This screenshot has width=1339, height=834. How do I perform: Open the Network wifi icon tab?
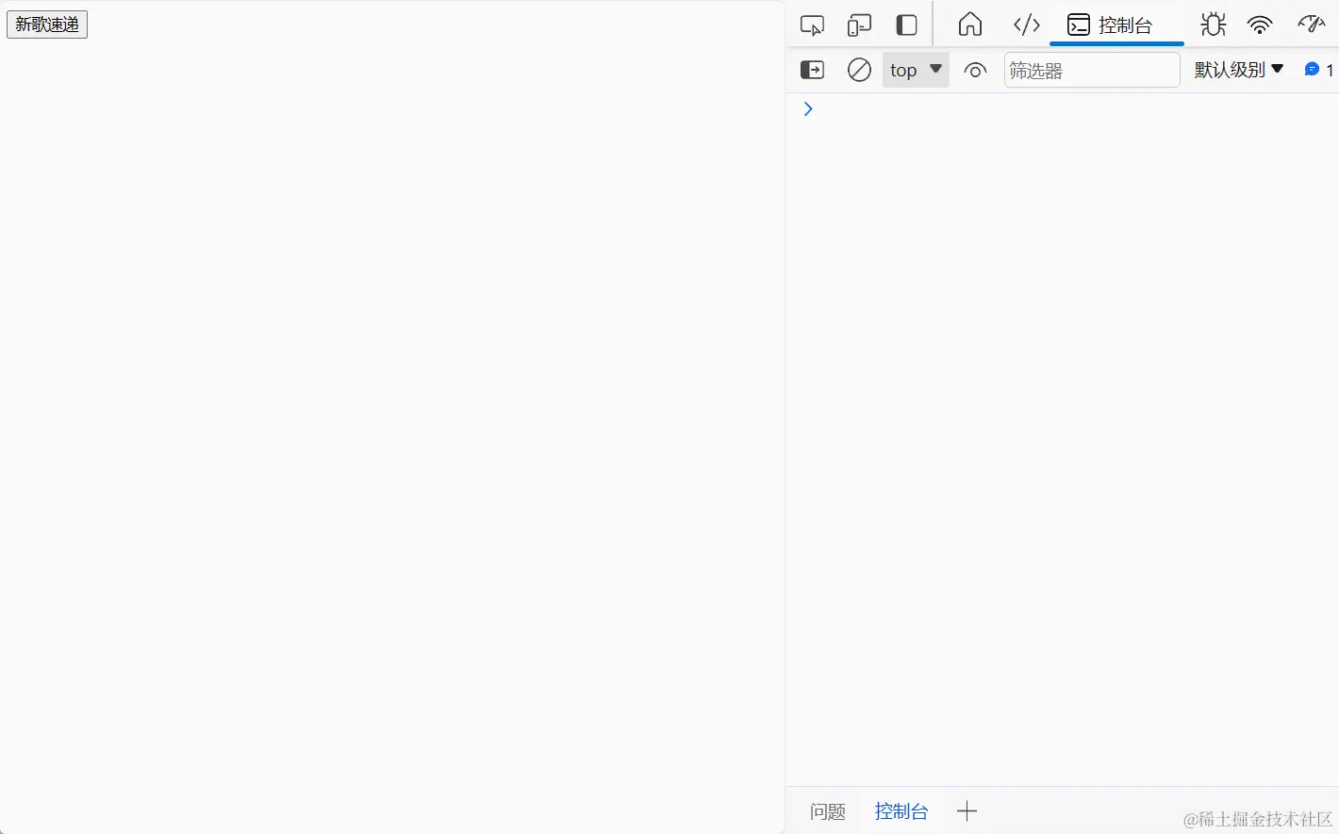pos(1260,25)
